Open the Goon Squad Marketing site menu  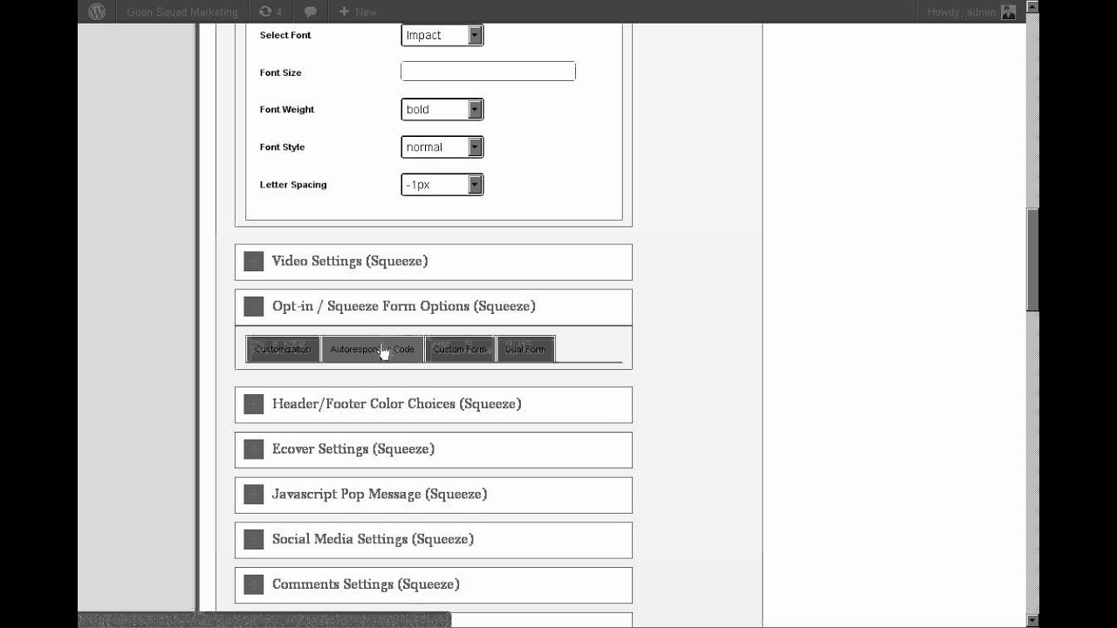182,12
